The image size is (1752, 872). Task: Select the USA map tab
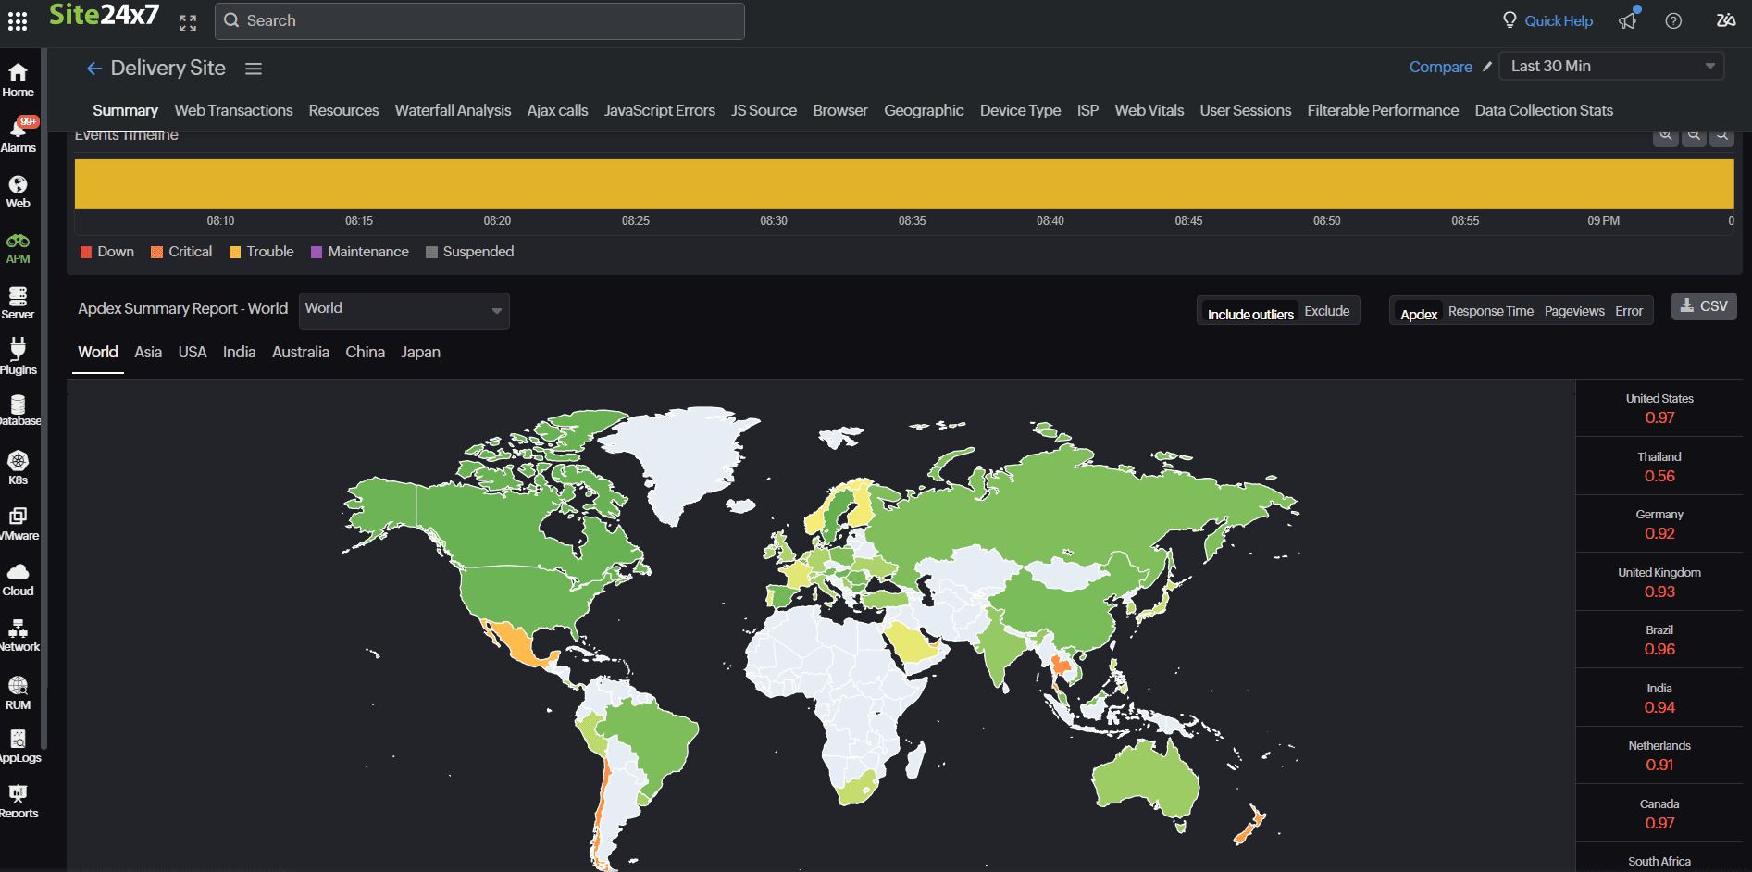tap(193, 352)
